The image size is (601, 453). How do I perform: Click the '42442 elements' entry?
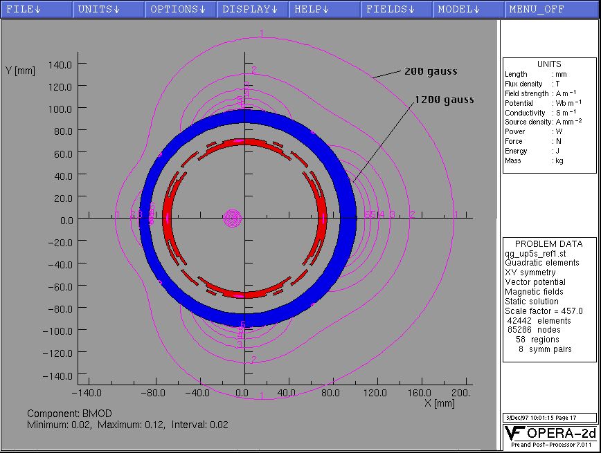tap(539, 320)
